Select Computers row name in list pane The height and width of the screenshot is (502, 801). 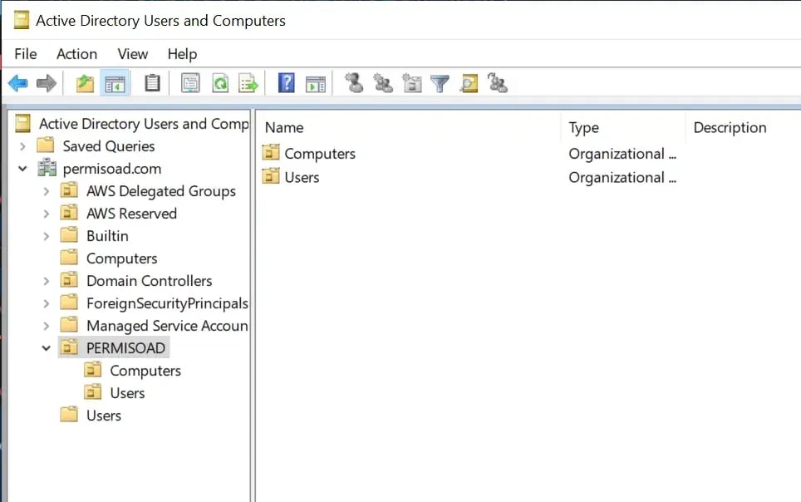pyautogui.click(x=320, y=154)
